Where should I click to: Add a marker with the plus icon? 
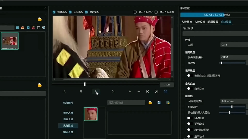click(130, 91)
